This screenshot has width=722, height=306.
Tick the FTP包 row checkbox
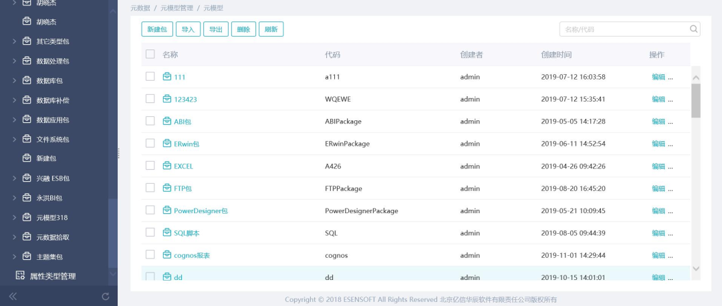click(150, 188)
